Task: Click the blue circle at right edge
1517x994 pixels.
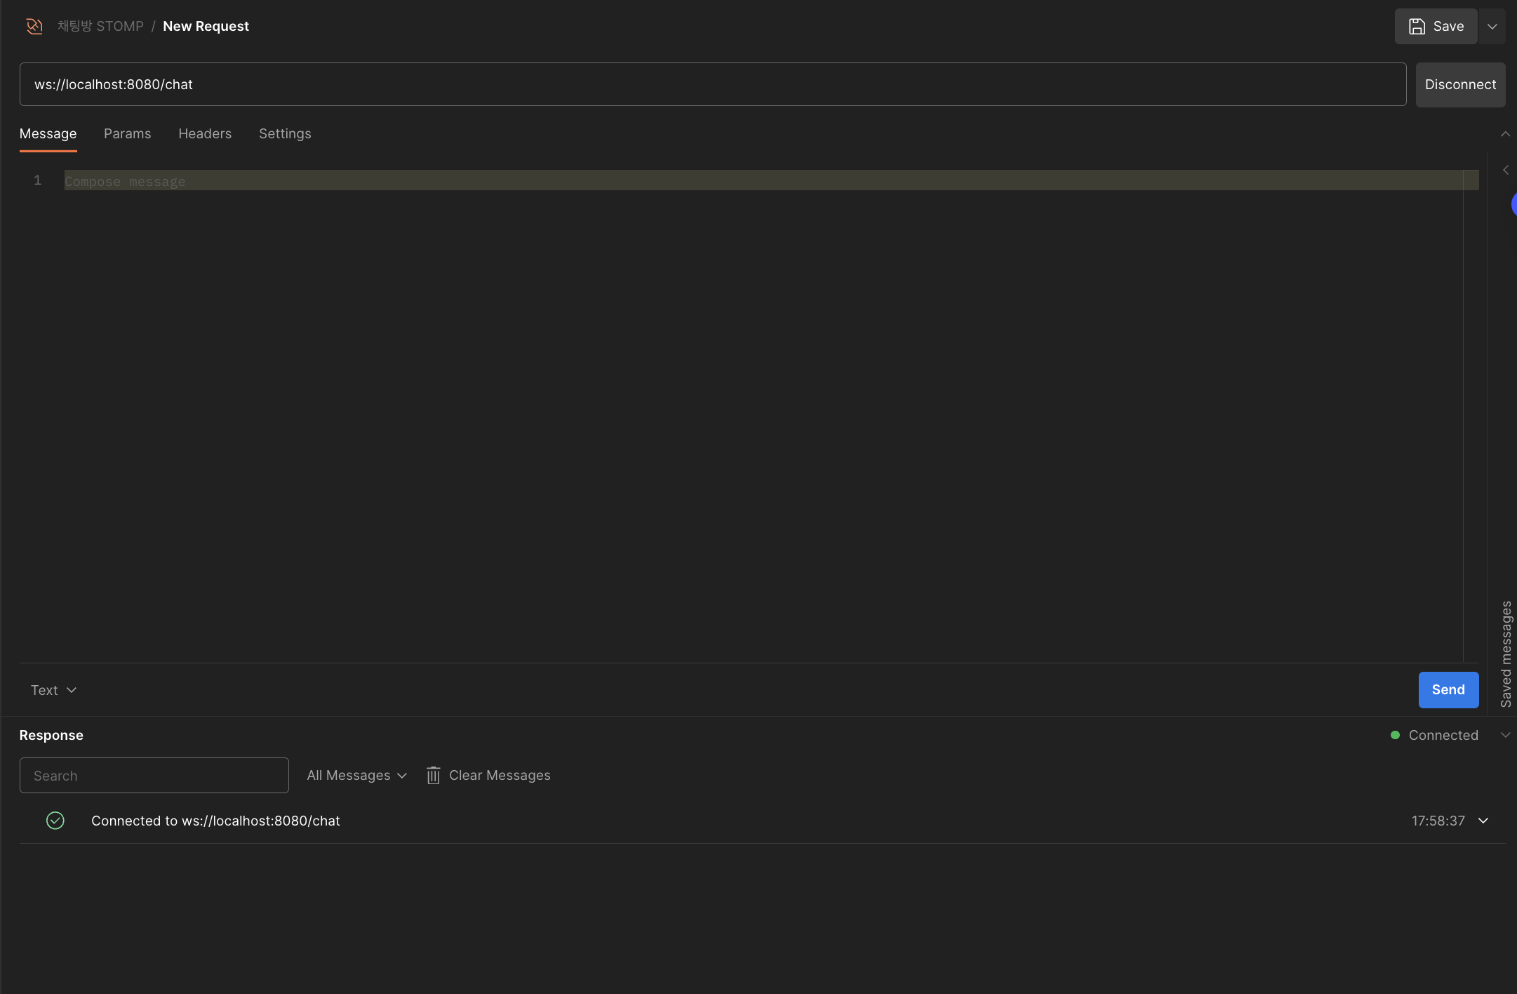Action: click(1513, 204)
